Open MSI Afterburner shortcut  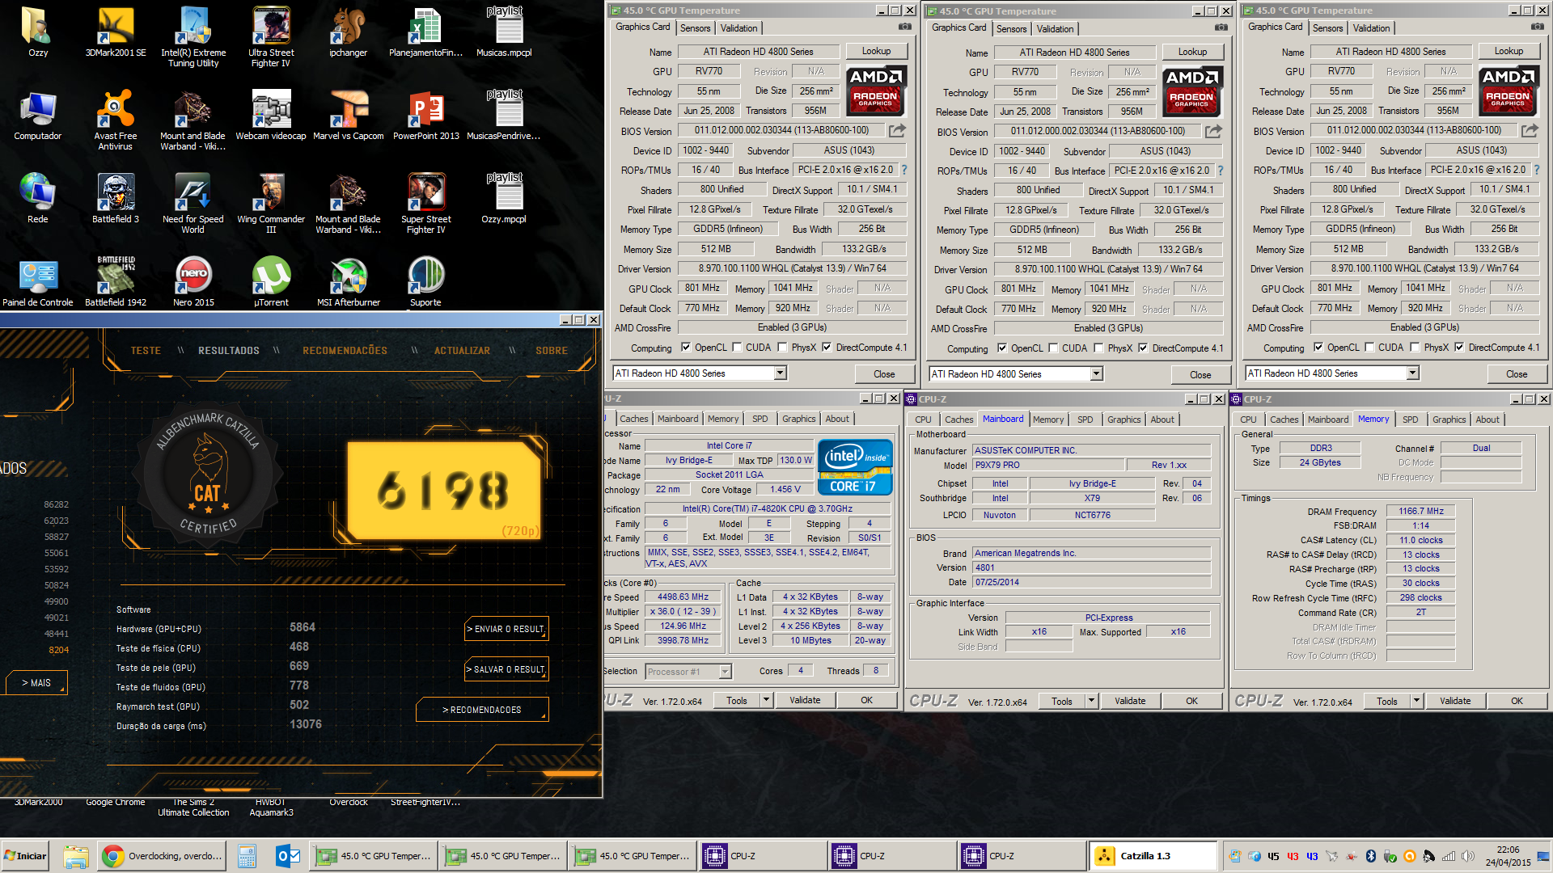pyautogui.click(x=349, y=282)
